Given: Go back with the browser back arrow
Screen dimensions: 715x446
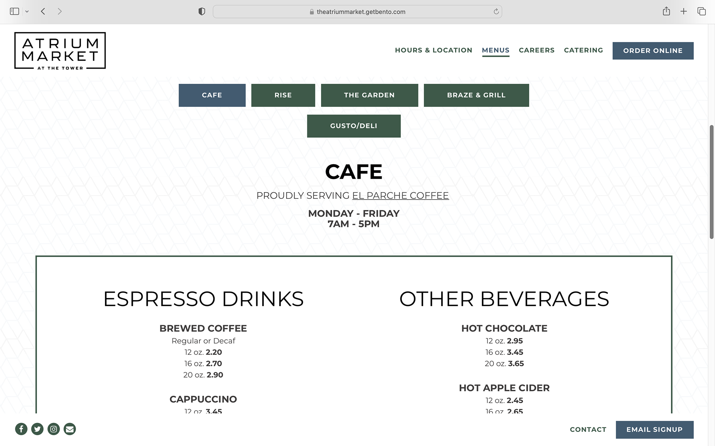Looking at the screenshot, I should coord(43,12).
